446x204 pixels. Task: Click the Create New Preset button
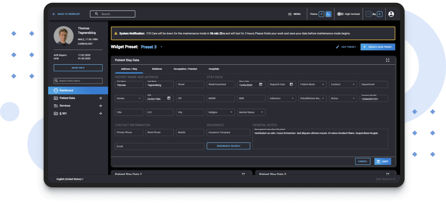(x=378, y=47)
